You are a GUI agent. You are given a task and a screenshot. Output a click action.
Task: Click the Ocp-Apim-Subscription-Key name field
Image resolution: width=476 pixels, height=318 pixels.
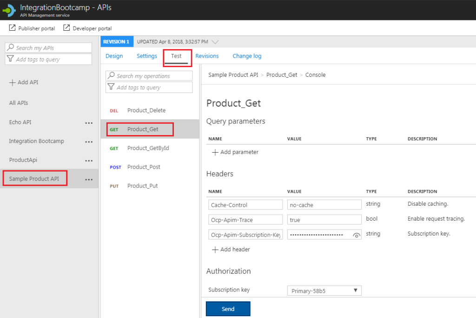pyautogui.click(x=245, y=235)
